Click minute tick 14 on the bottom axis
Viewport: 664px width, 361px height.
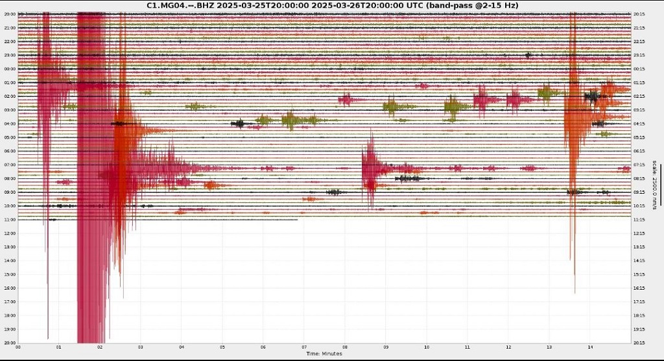point(590,347)
